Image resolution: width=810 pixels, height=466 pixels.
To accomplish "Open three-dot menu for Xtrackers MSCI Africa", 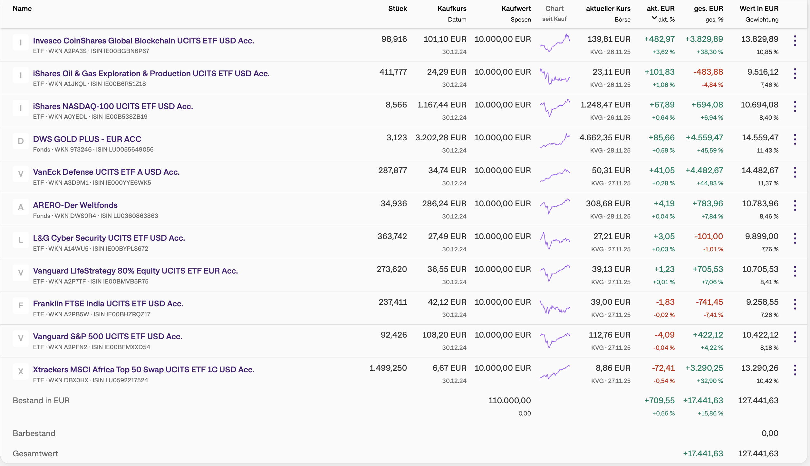I will click(795, 370).
